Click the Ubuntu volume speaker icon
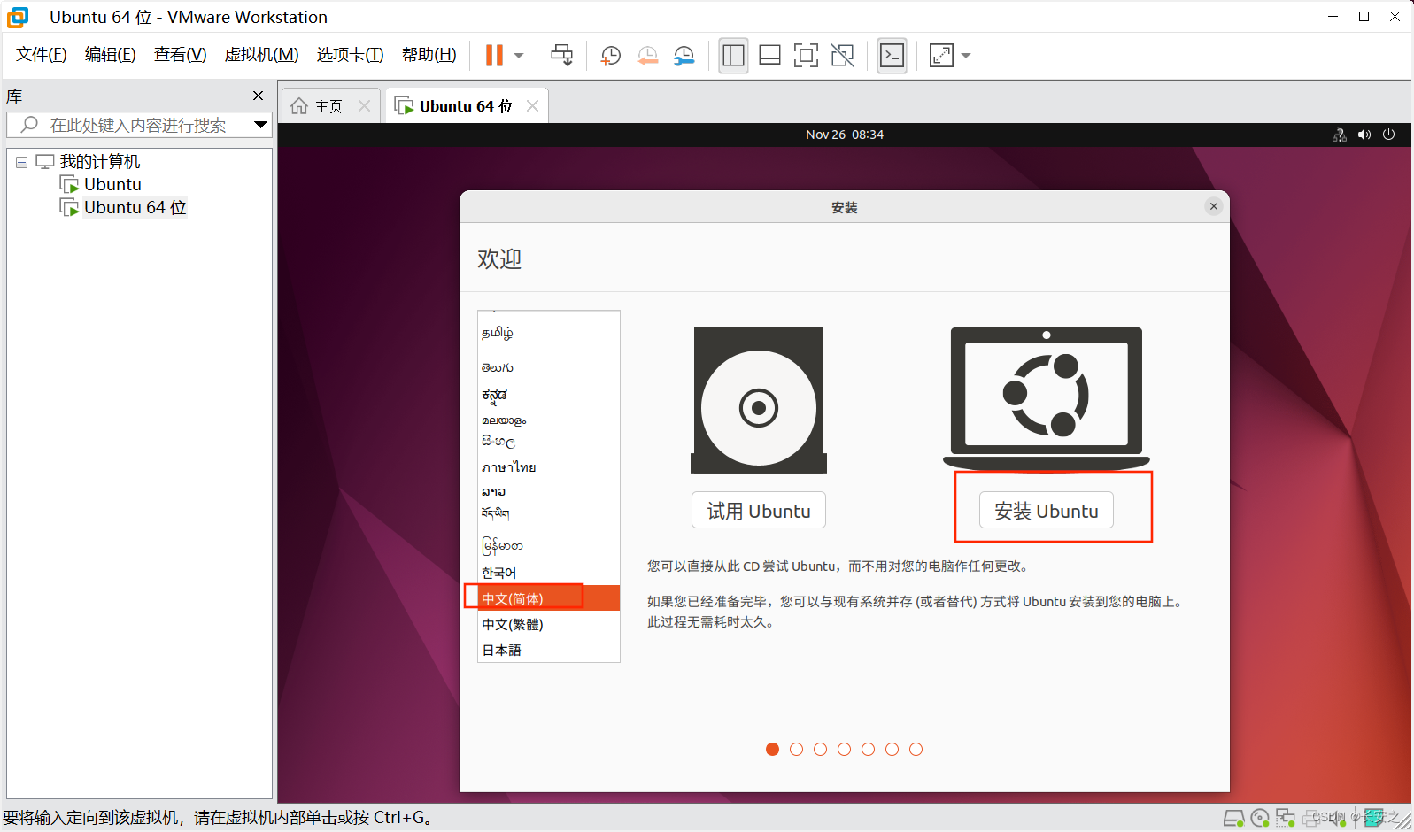This screenshot has height=832, width=1414. (1364, 135)
